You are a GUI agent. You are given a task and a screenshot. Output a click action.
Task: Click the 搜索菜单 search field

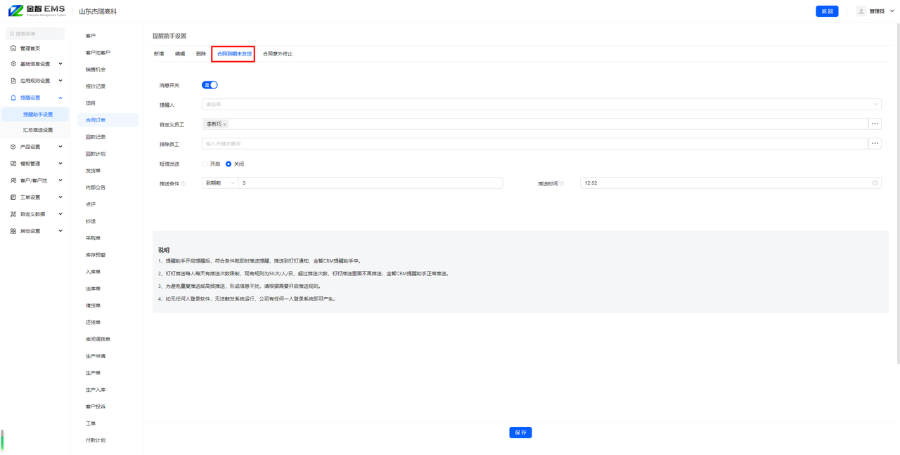tap(35, 34)
